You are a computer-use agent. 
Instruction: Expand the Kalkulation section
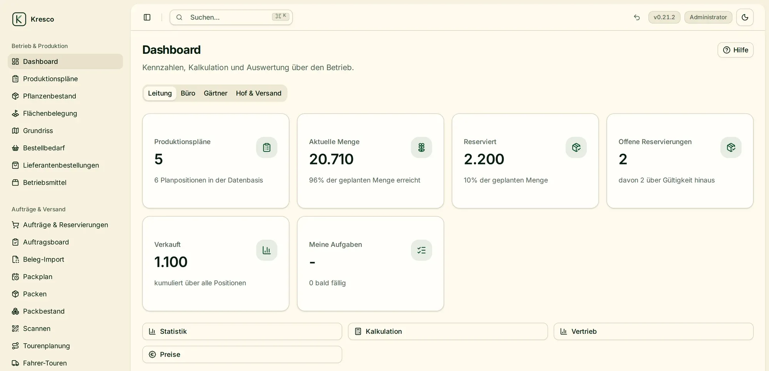coord(448,331)
